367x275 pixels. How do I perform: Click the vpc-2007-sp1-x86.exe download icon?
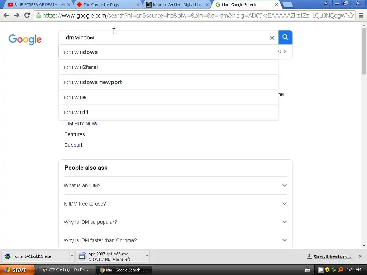82,256
